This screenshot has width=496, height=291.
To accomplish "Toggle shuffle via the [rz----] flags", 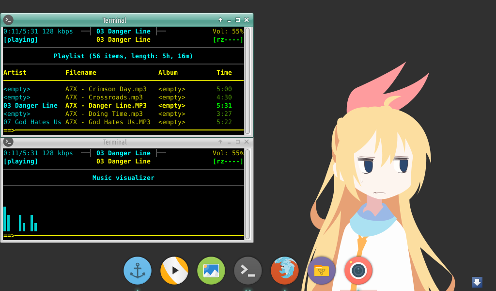I will pos(229,39).
